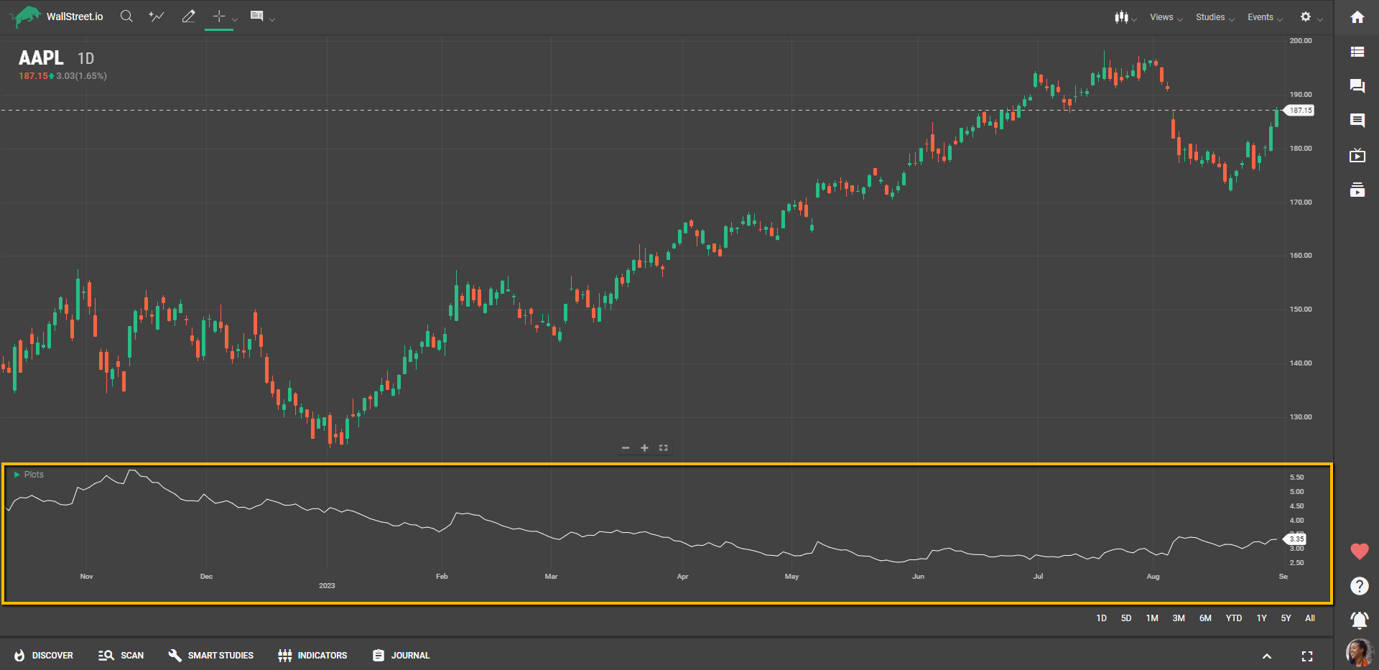Click the AAPL ticker symbol
Image resolution: width=1379 pixels, height=670 pixels.
click(41, 58)
